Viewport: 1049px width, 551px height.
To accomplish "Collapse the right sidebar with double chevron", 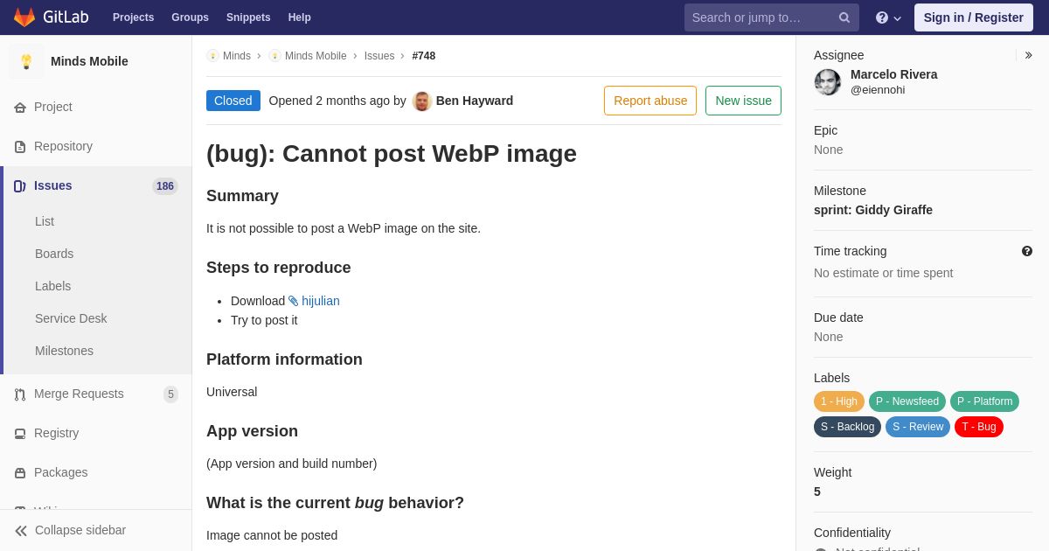I will 1028,55.
